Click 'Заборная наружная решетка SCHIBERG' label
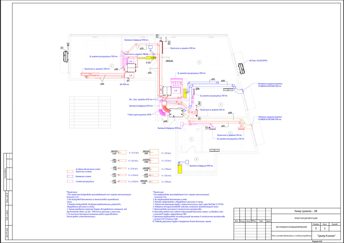This screenshot has width=344, height=243. [269, 118]
